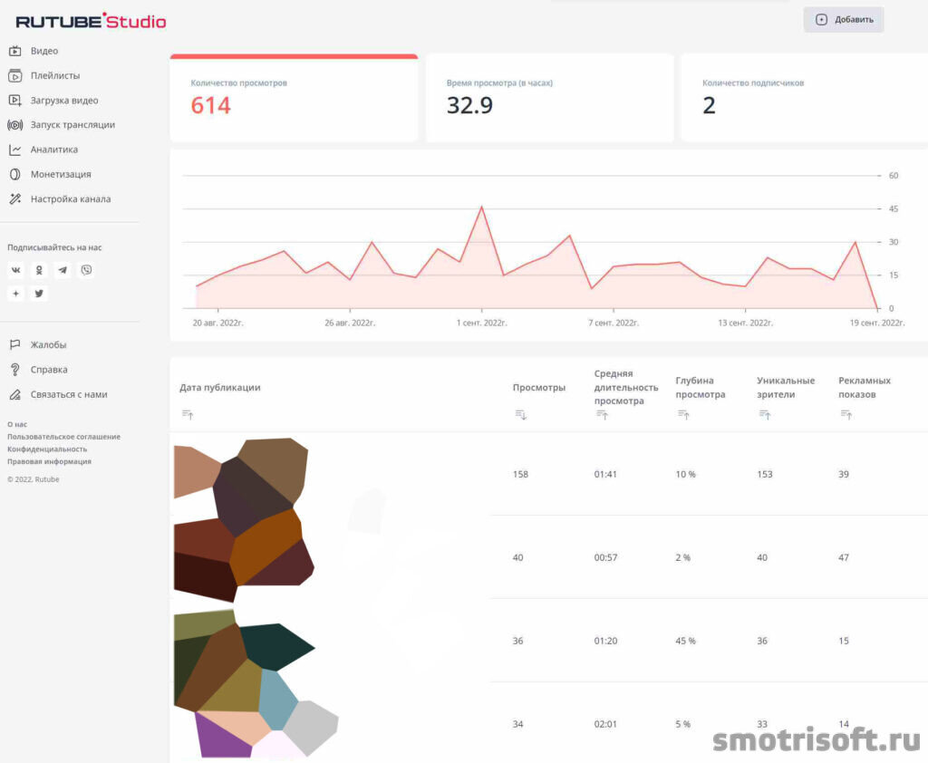Open thumbnail of video with 40 views

click(244, 557)
